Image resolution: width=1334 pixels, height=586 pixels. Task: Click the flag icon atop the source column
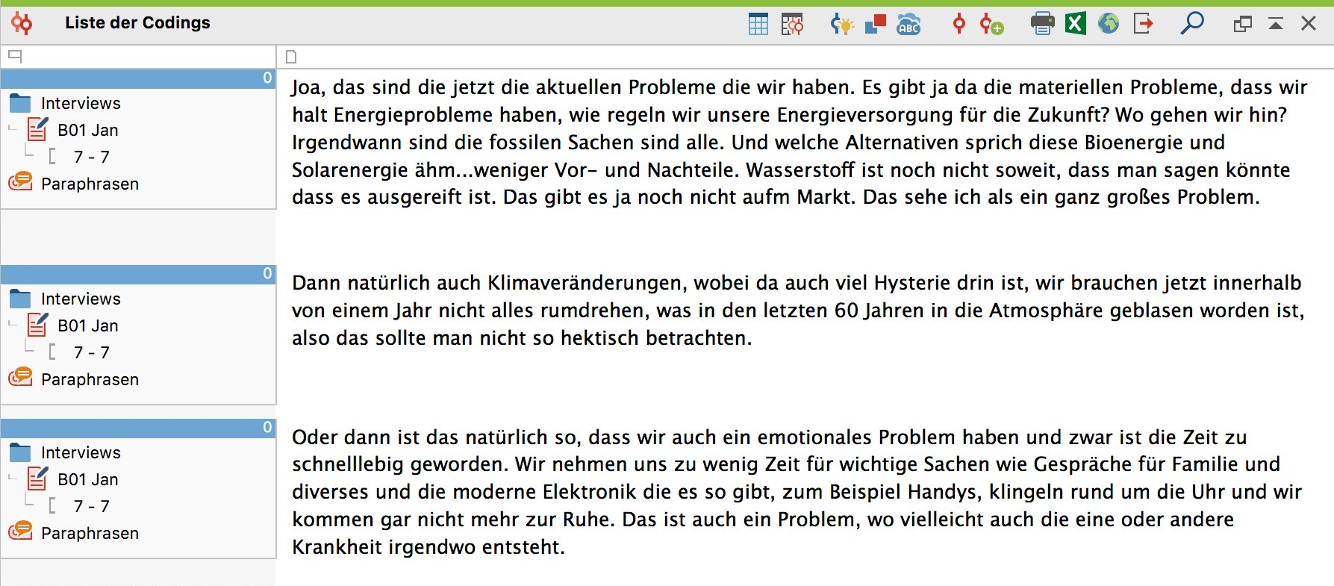15,56
